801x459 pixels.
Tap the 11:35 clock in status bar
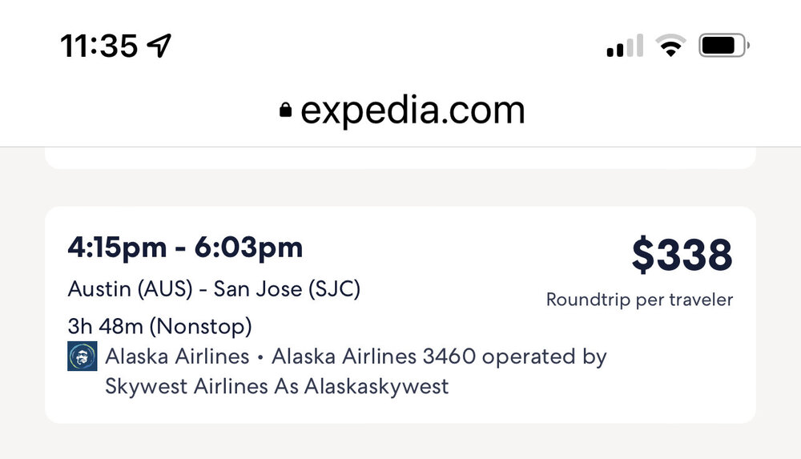click(x=99, y=46)
